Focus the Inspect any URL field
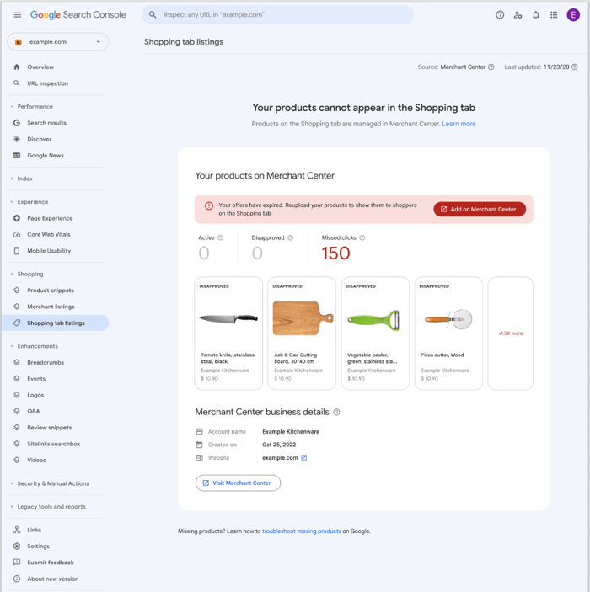The height and width of the screenshot is (592, 590). tap(277, 14)
